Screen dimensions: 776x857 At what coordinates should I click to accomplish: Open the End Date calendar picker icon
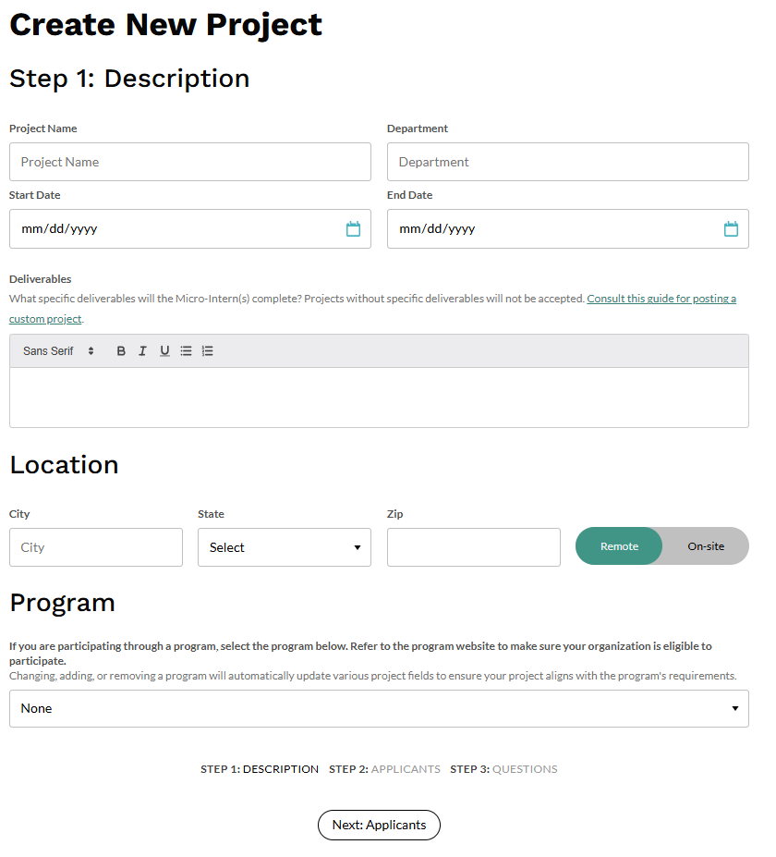(x=731, y=229)
